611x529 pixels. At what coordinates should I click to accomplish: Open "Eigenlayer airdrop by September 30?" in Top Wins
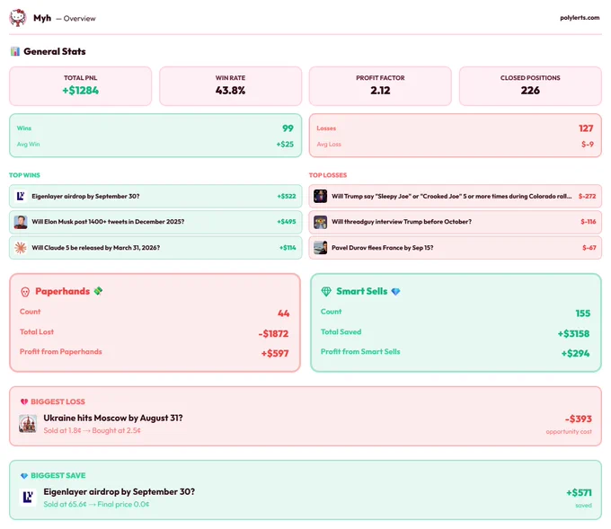point(155,196)
